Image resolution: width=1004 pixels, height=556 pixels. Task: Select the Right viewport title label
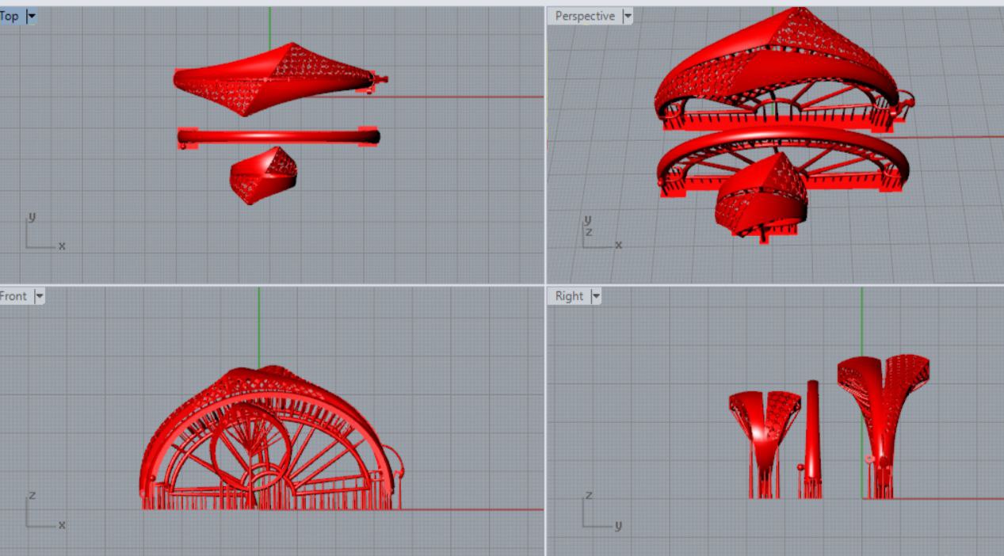tap(569, 296)
